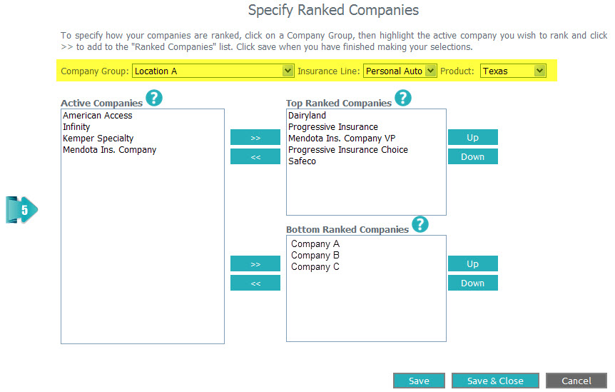This screenshot has height=392, width=615.
Task: Add selected company to Top Ranked list
Action: point(255,137)
